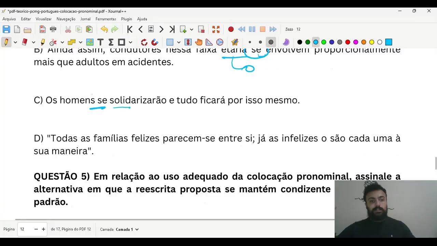437x246 pixels.
Task: Insert a new page after current
Action: point(183,29)
